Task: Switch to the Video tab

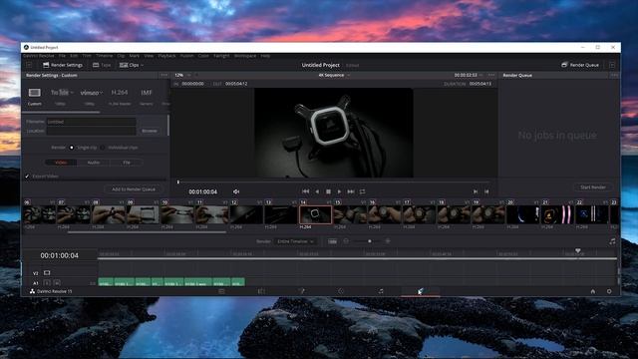Action: click(61, 163)
